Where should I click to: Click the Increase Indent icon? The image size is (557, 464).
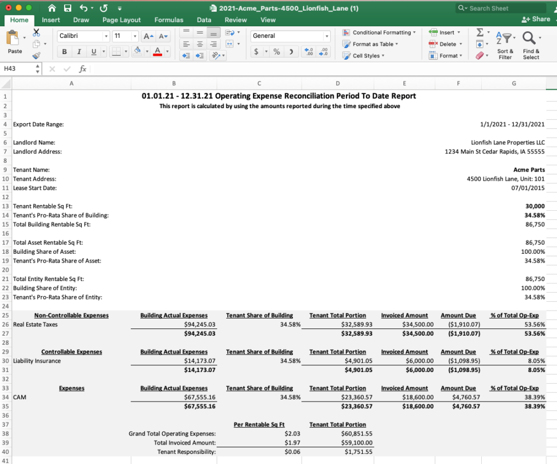[201, 56]
